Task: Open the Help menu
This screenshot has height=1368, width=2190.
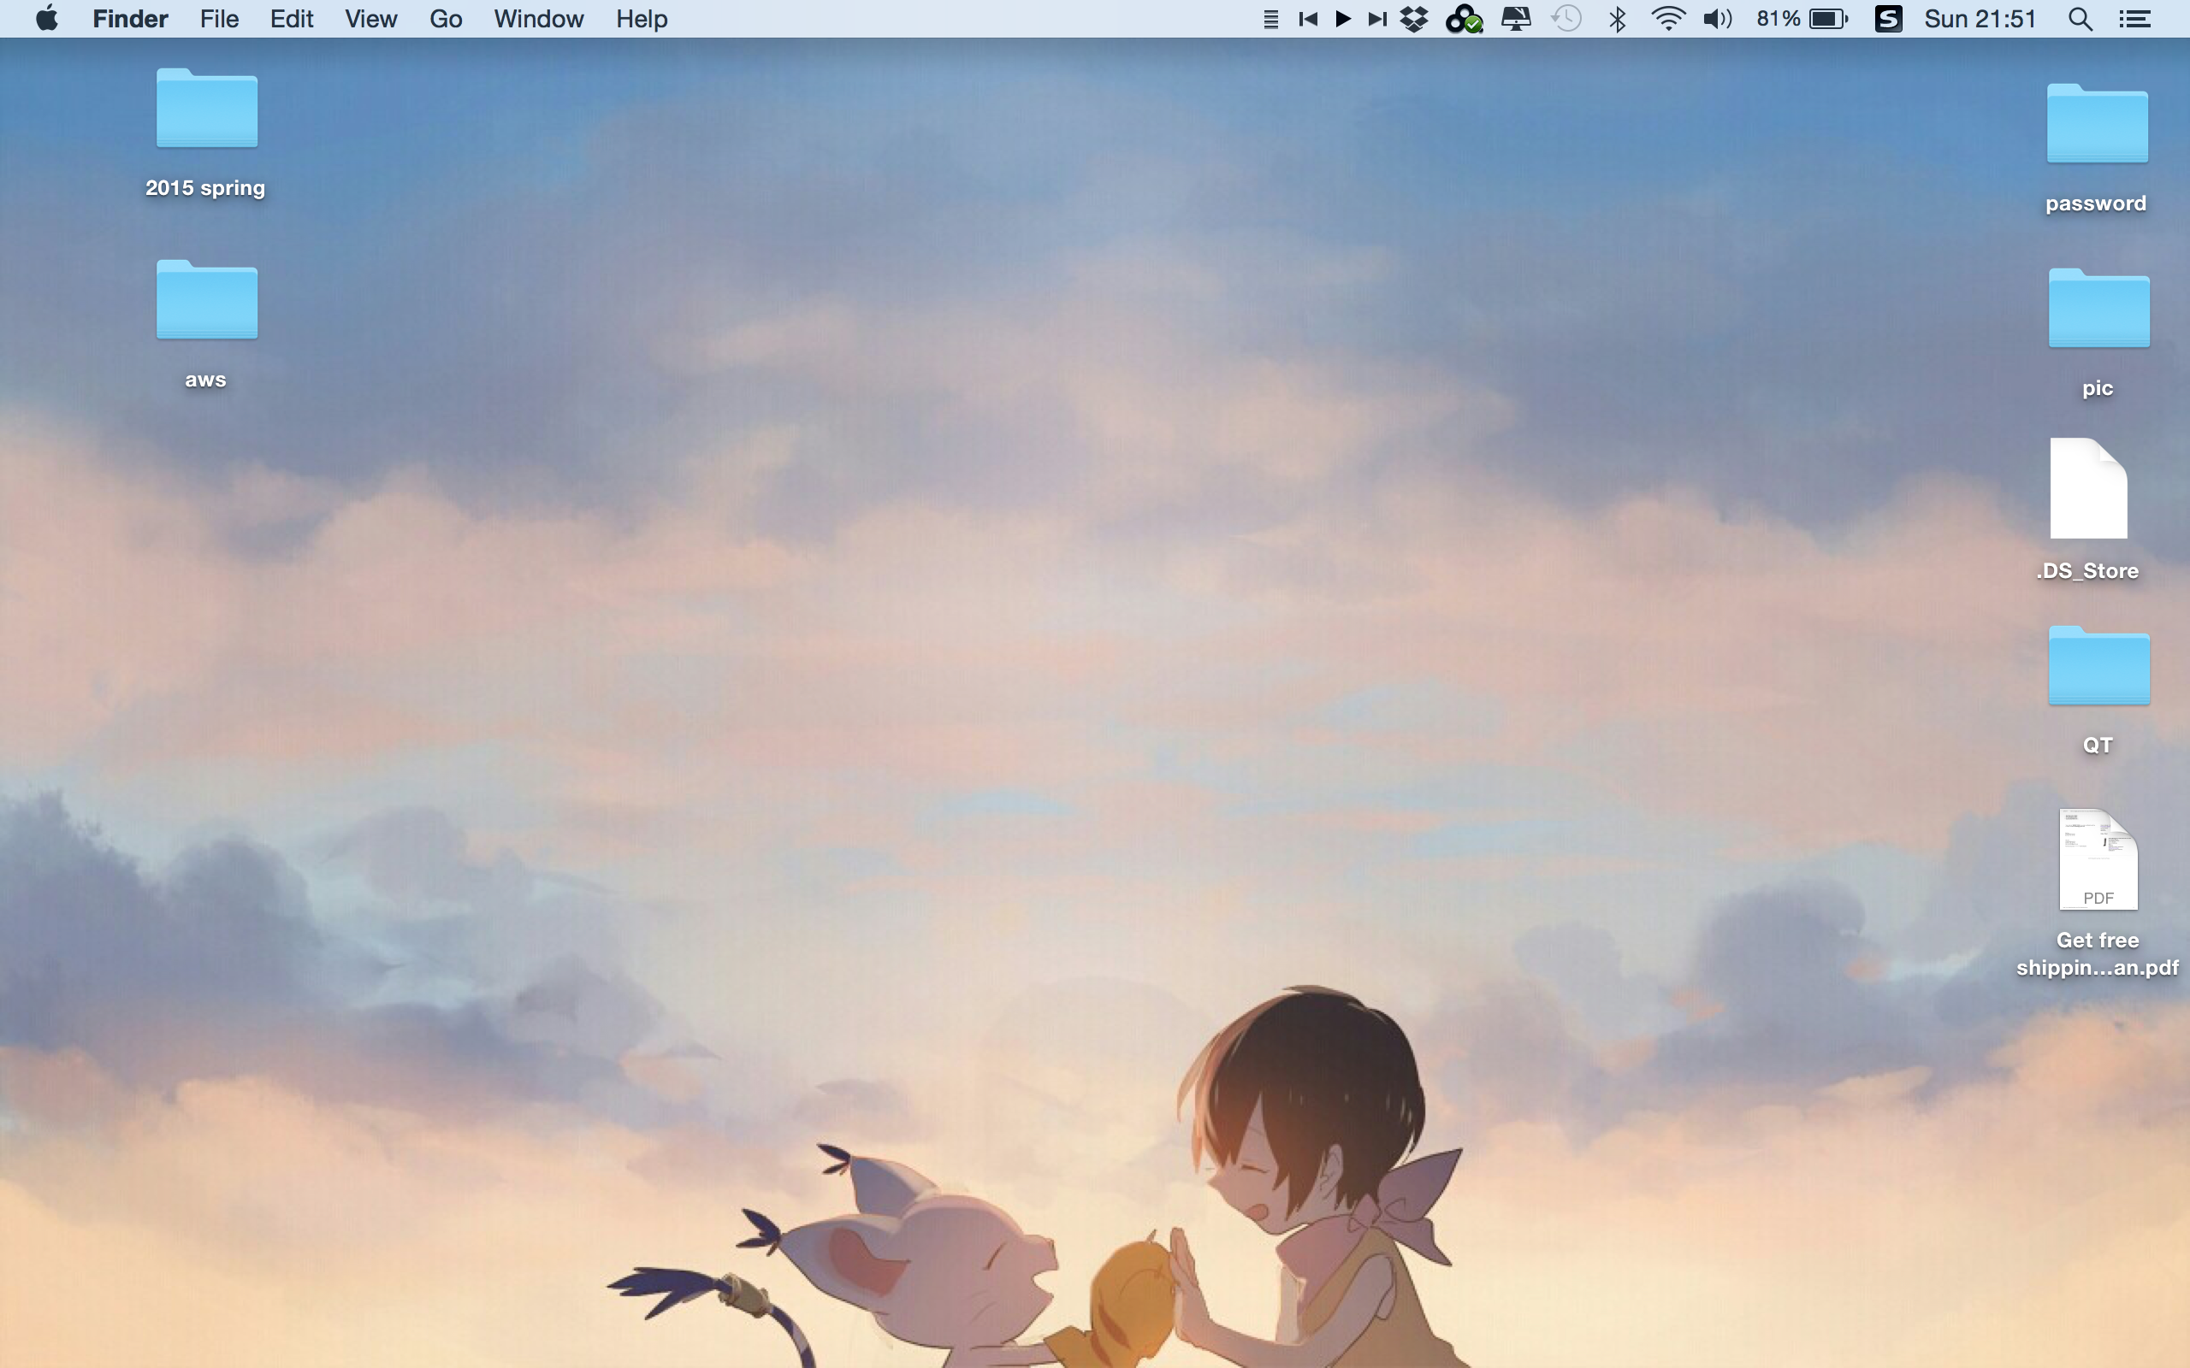Action: click(x=642, y=18)
